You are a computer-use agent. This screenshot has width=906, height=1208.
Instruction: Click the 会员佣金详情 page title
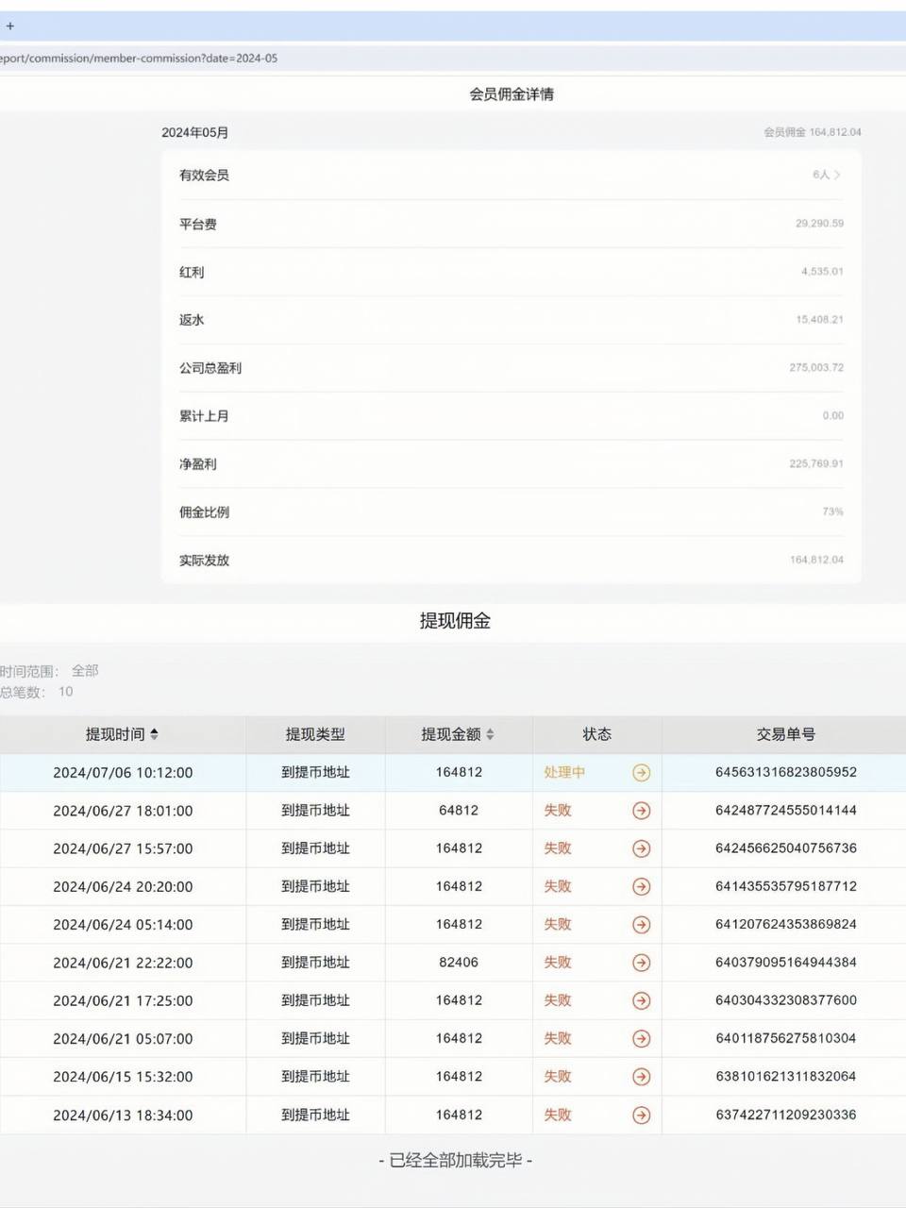512,93
